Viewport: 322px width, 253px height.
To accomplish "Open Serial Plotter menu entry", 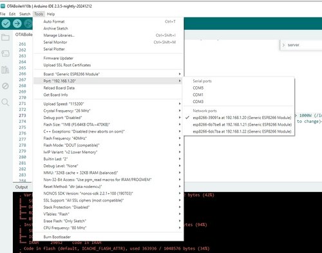I will [108, 49].
